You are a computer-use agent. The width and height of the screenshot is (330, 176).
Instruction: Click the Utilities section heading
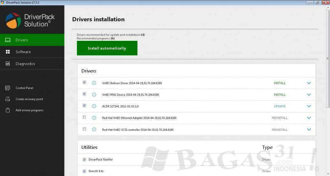(x=90, y=147)
